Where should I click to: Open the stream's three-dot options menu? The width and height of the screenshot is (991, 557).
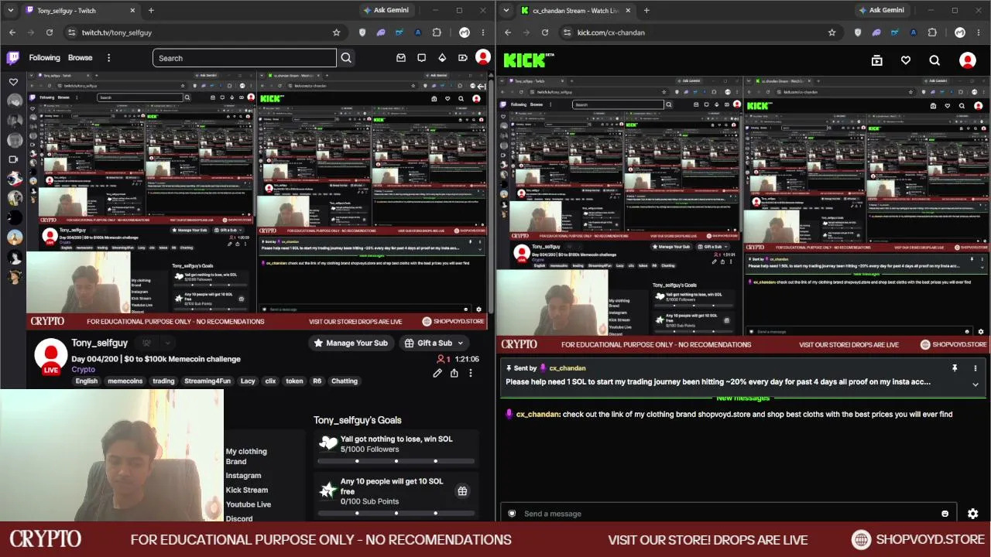[470, 373]
